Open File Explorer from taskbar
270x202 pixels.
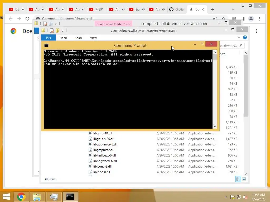[x=37, y=197]
